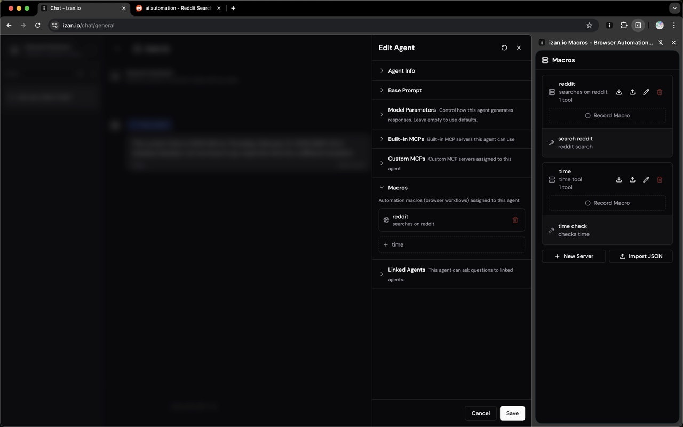Expand the Base Prompt section
Viewport: 683px width, 427px height.
coord(404,90)
